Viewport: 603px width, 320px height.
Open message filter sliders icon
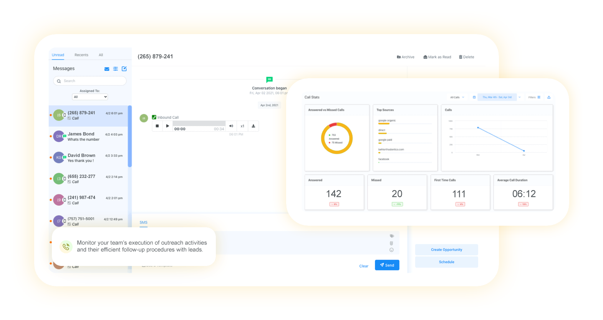[x=115, y=69]
